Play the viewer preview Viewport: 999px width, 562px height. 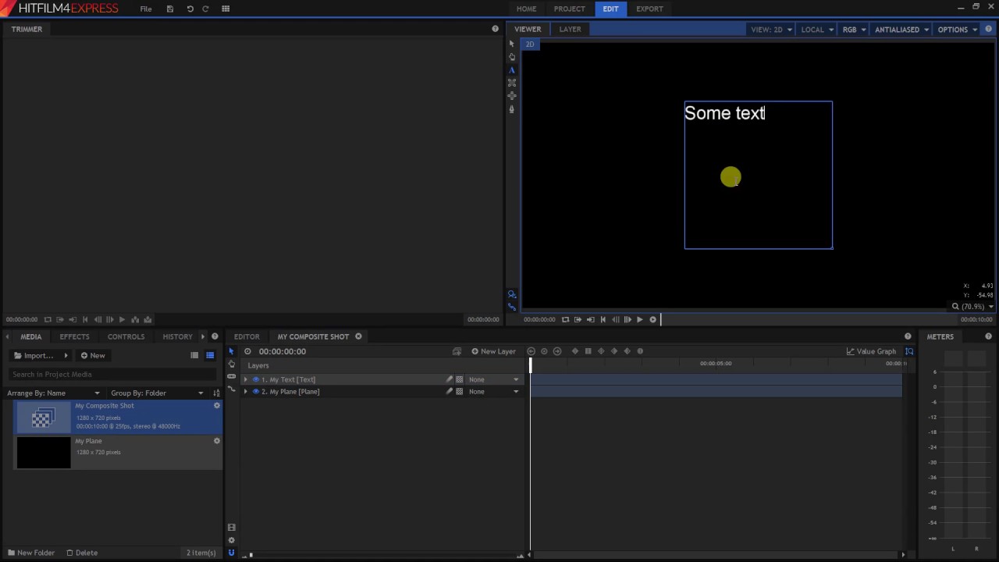pyautogui.click(x=640, y=319)
